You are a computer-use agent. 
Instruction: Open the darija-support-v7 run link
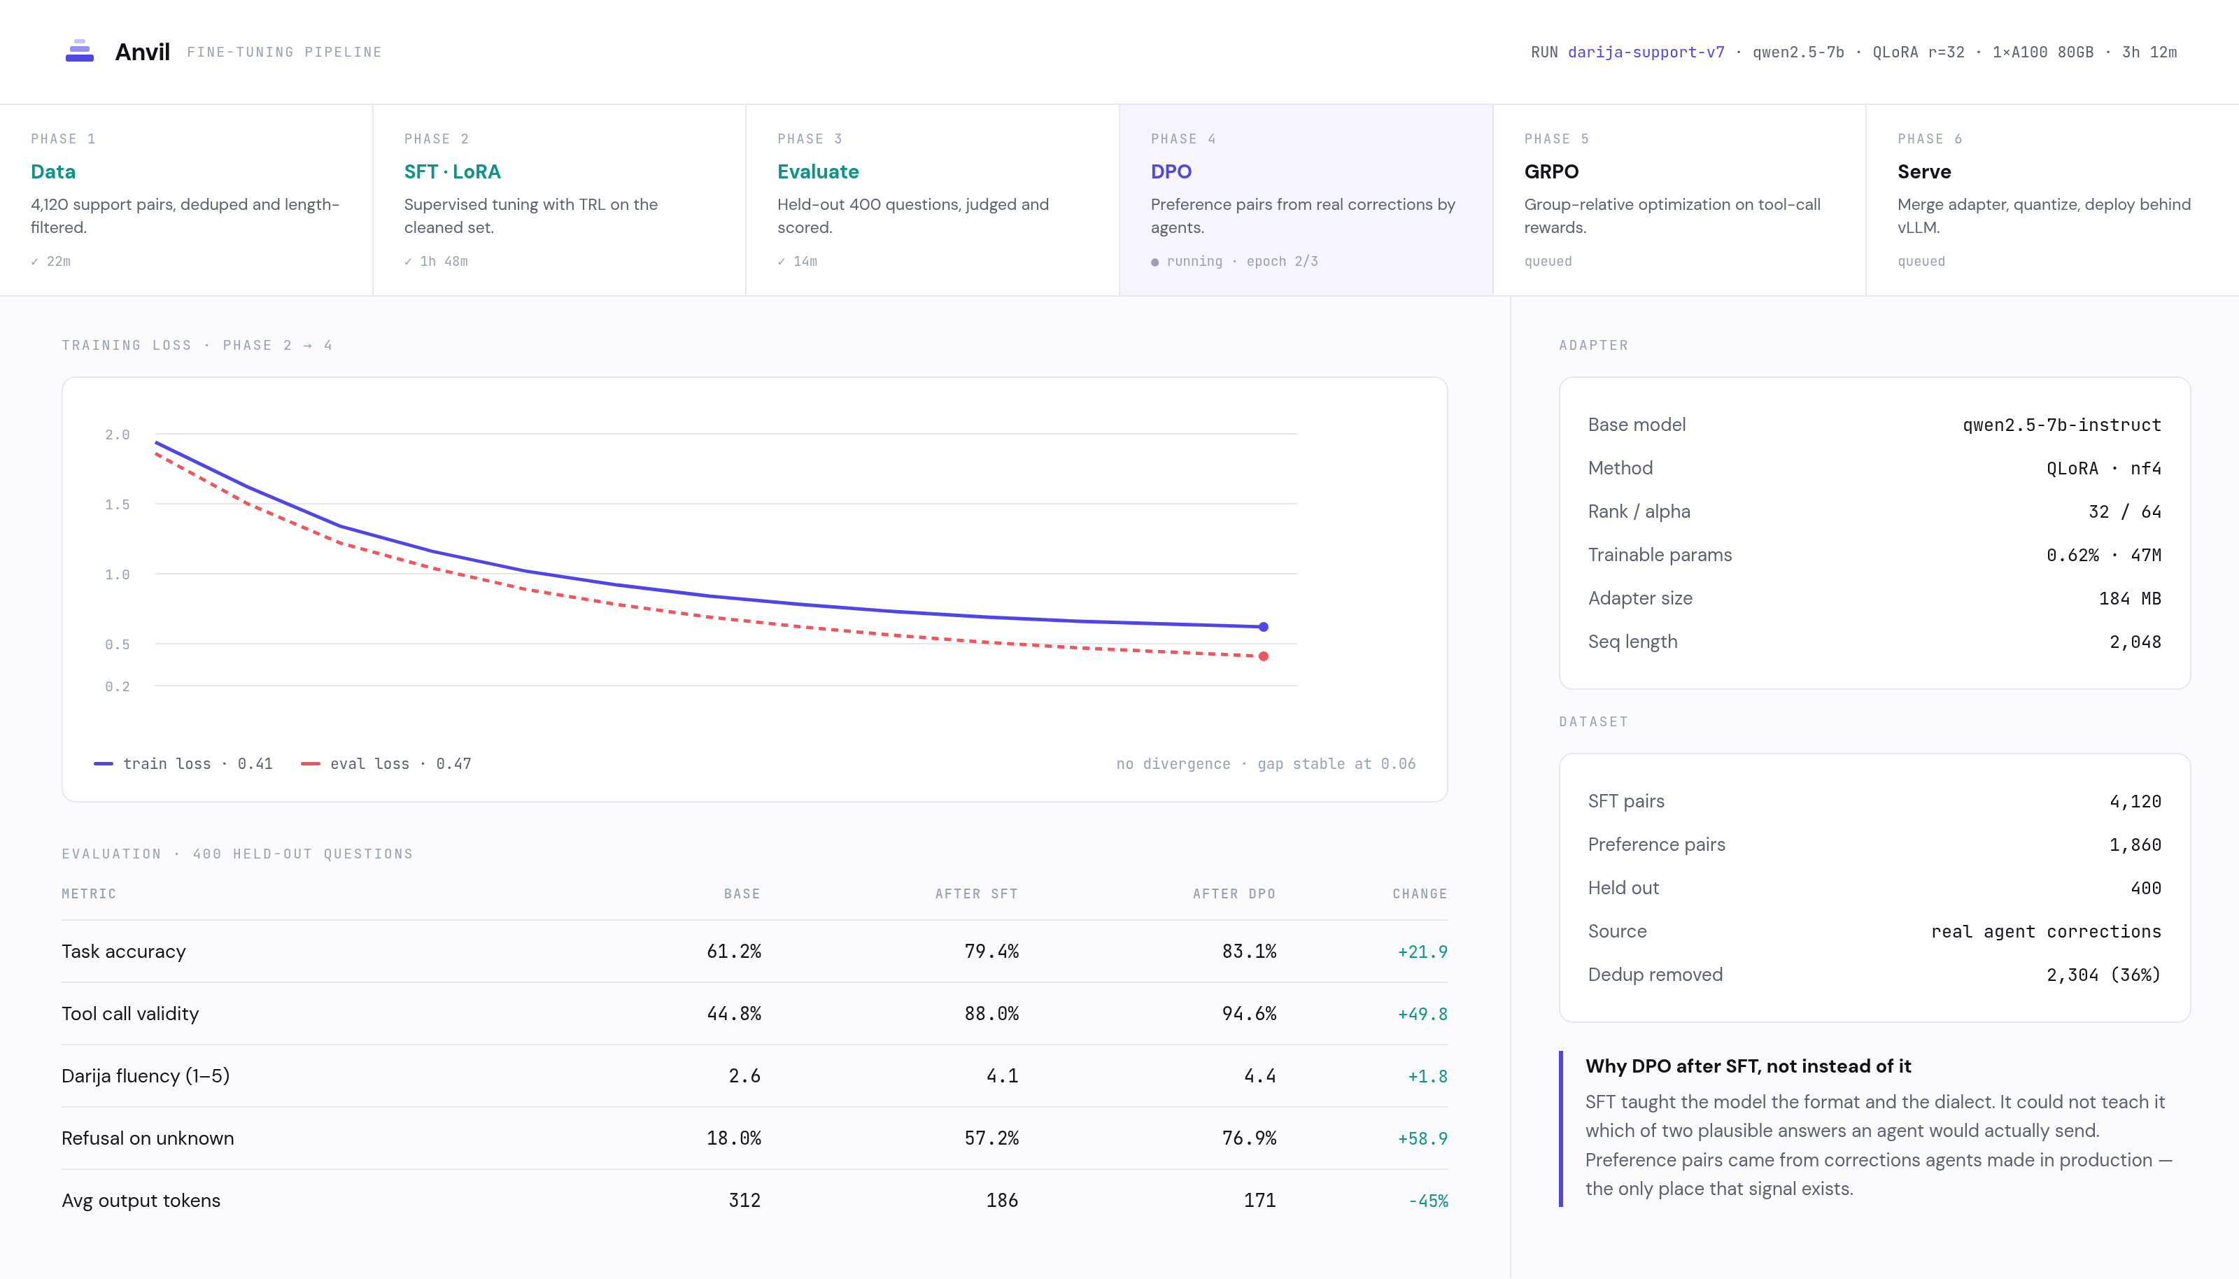pos(1646,52)
